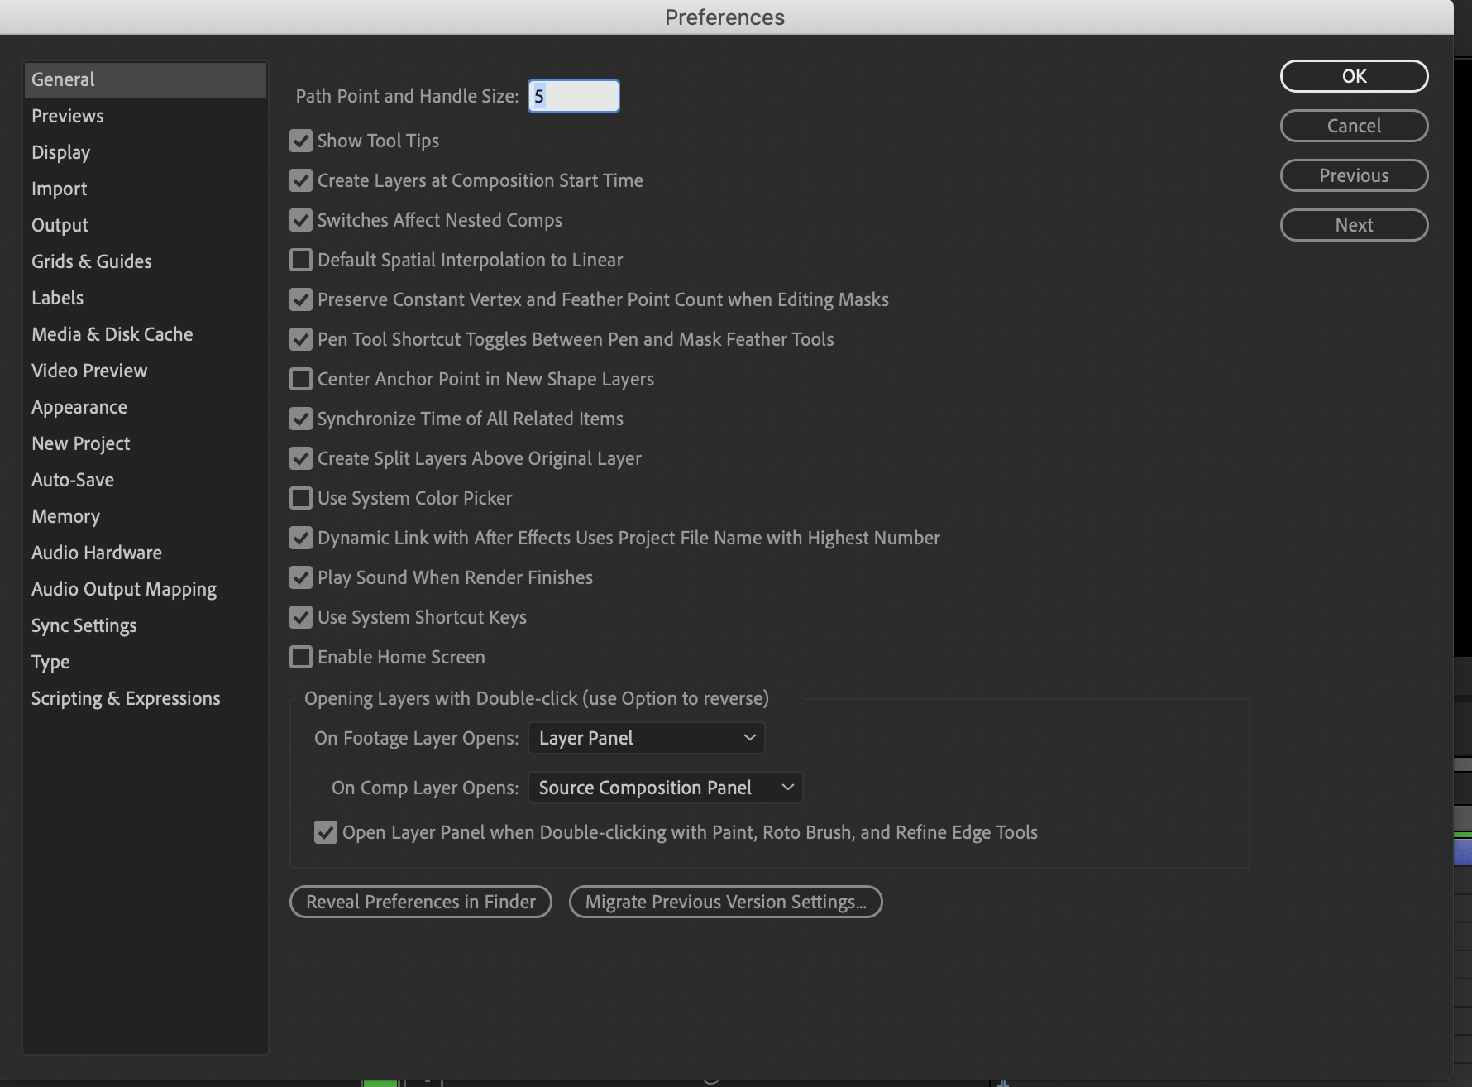The height and width of the screenshot is (1087, 1472).
Task: Disable Show Tool Tips
Action: pyautogui.click(x=301, y=141)
